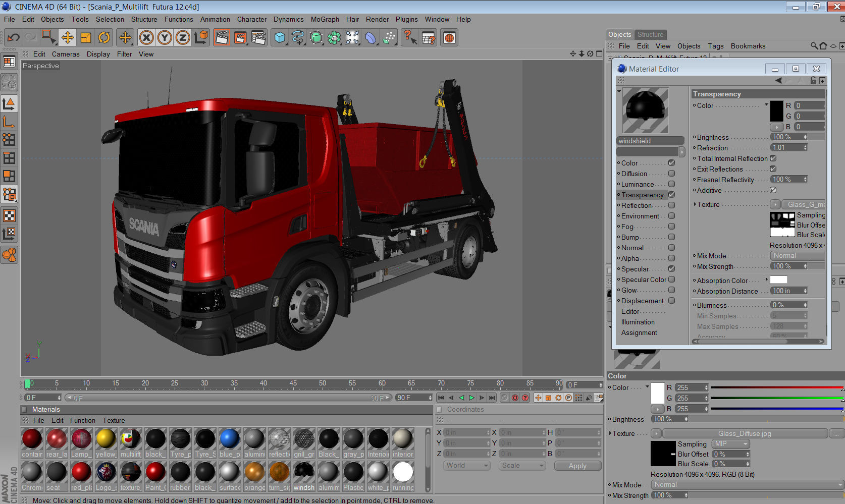Open transparency Color model arrow
This screenshot has height=504, width=845.
766,105
